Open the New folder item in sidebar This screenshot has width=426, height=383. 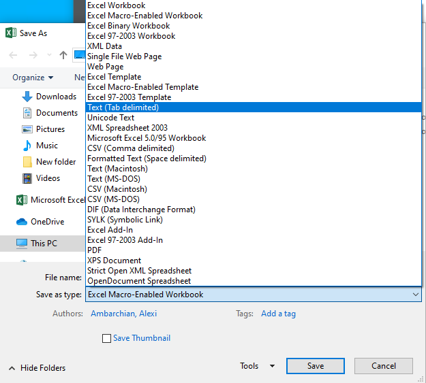56,162
